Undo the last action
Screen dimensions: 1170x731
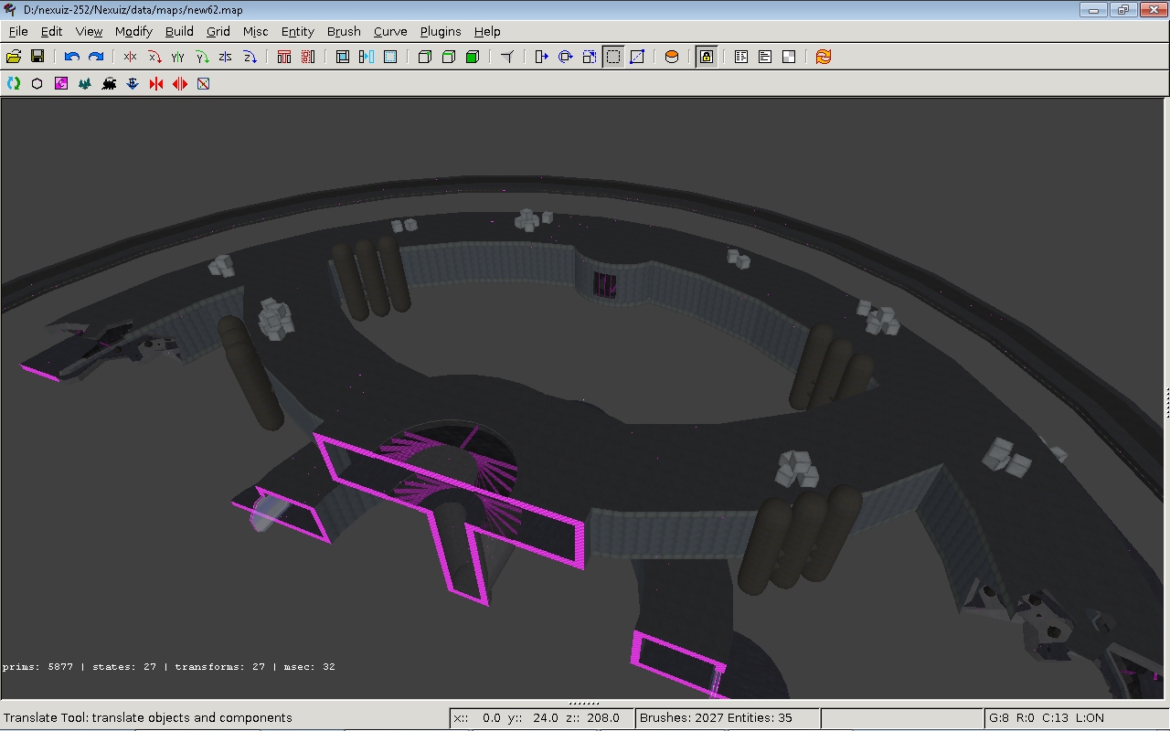pos(72,57)
